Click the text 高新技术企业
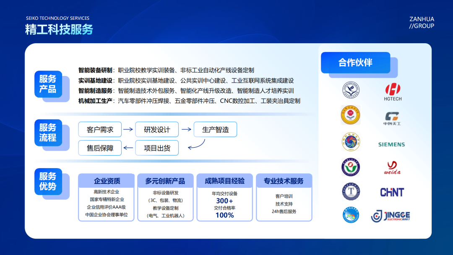The height and width of the screenshot is (255, 453). coord(106,192)
